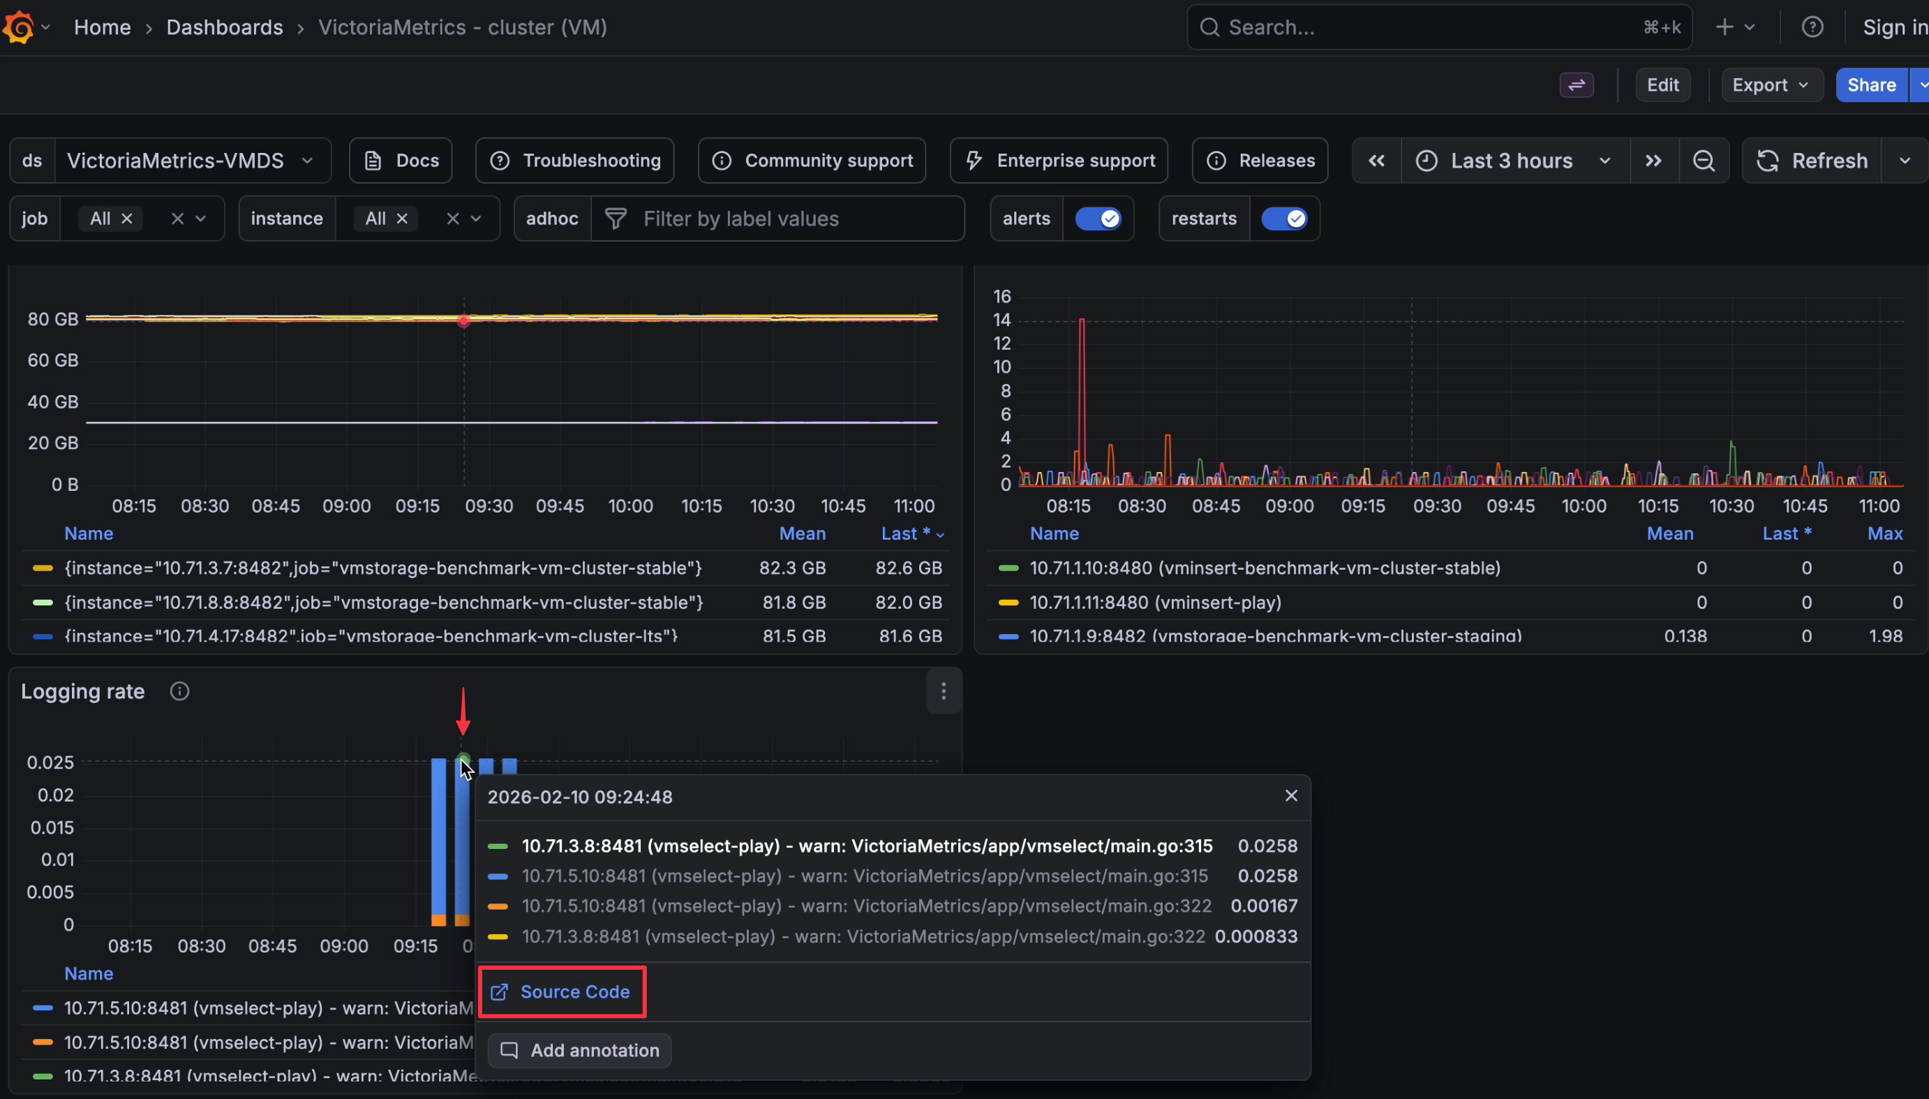Open the Troubleshooting link
This screenshot has width=1929, height=1099.
[x=574, y=160]
